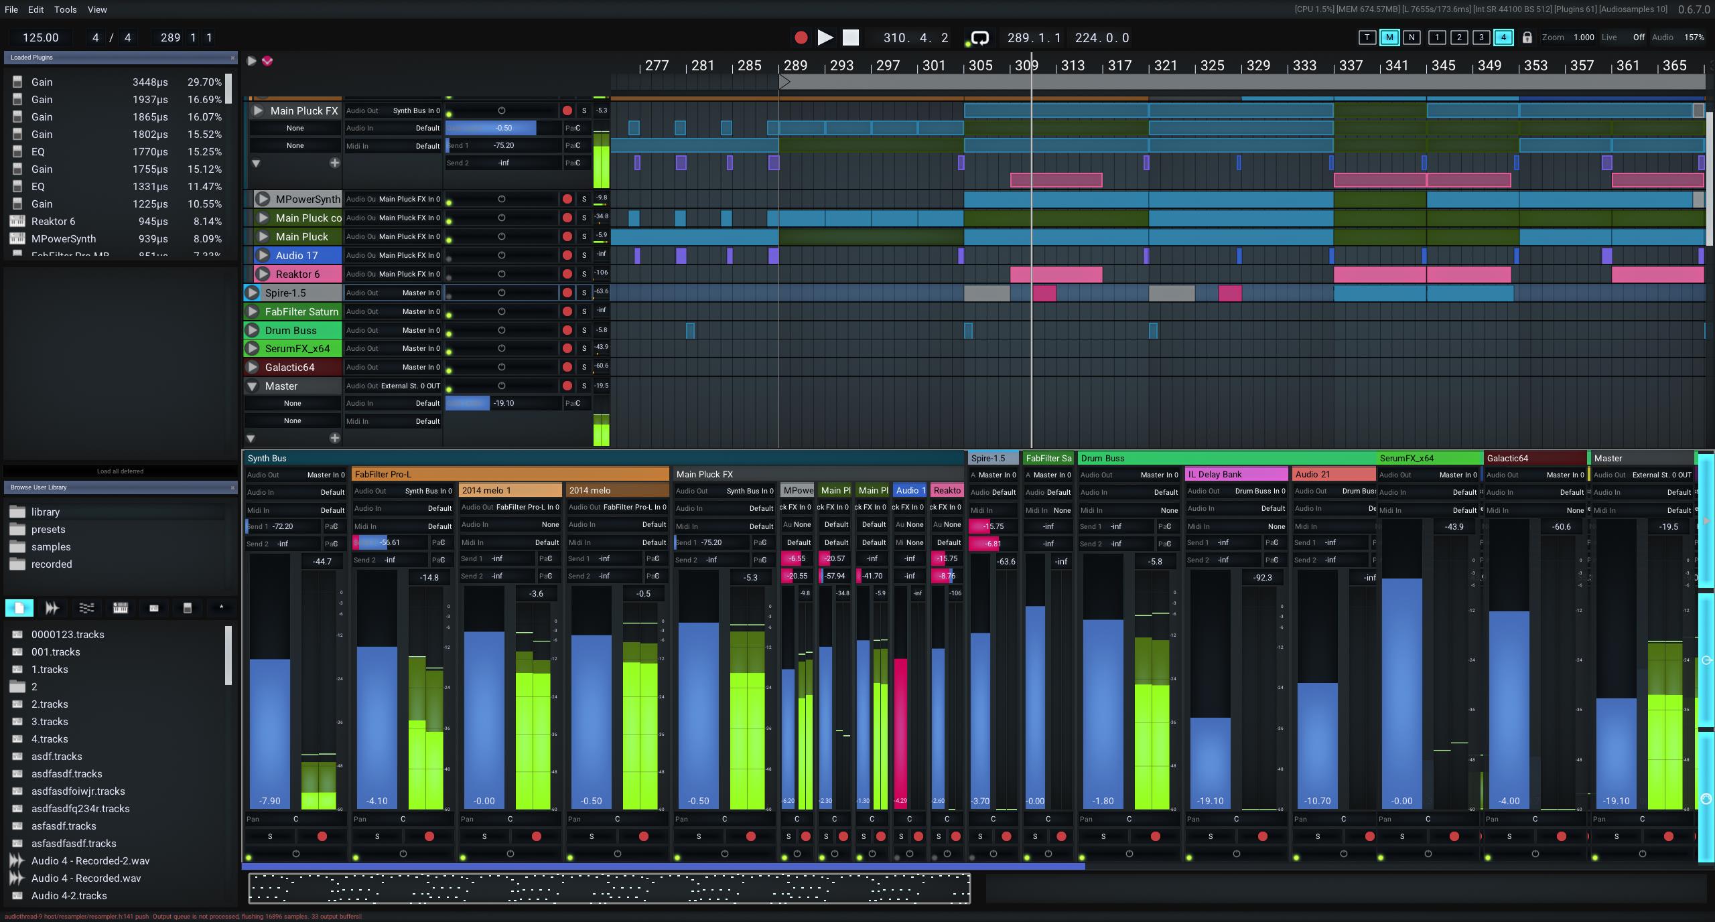
Task: Select the mixer presets icon in browser toolbar
Action: click(x=86, y=607)
